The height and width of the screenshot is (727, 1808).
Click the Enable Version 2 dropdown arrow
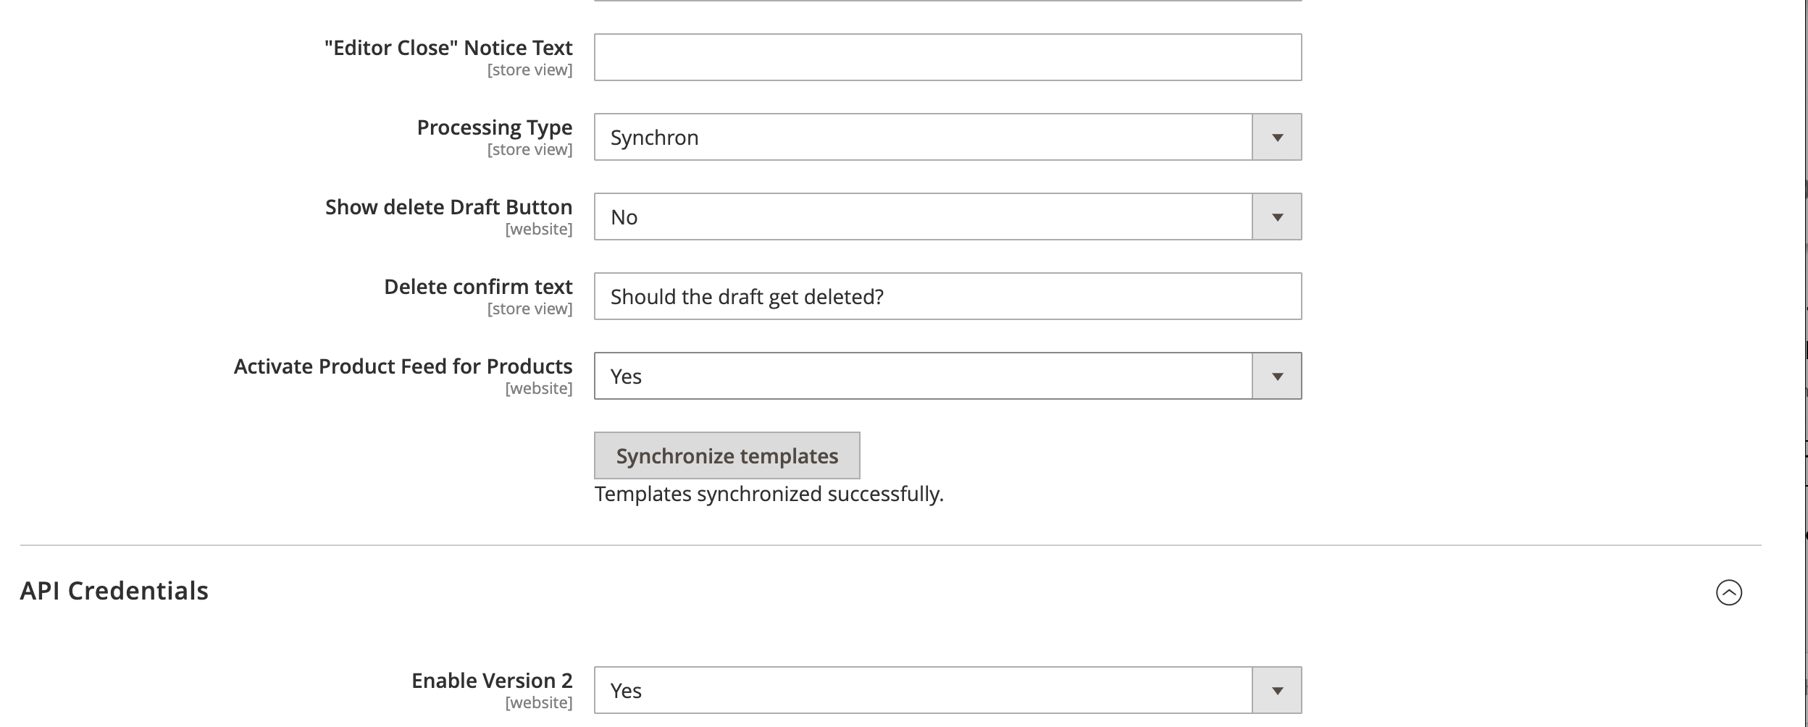coord(1276,691)
